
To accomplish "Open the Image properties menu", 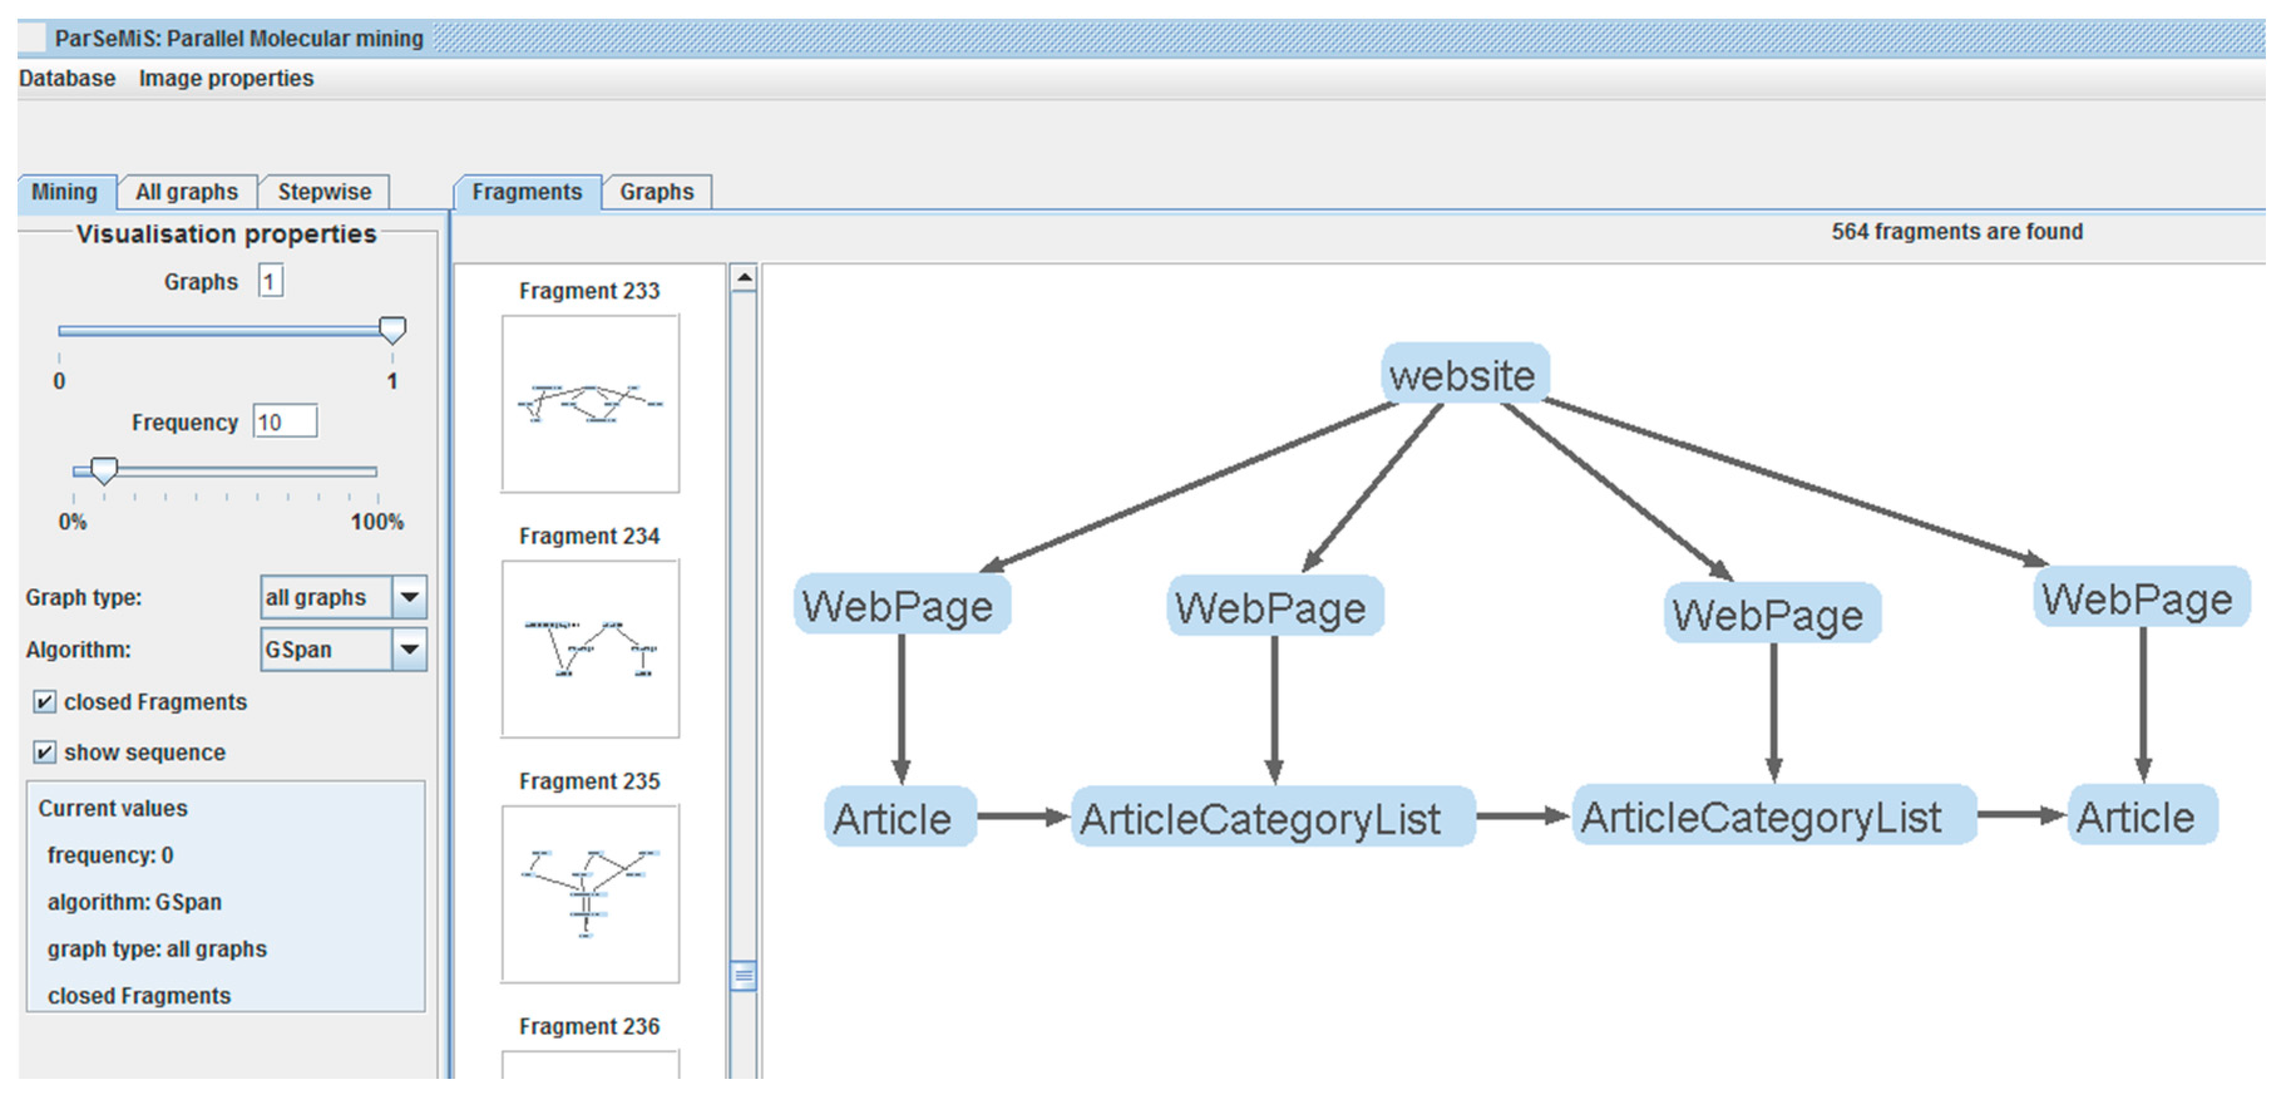I will pos(226,79).
